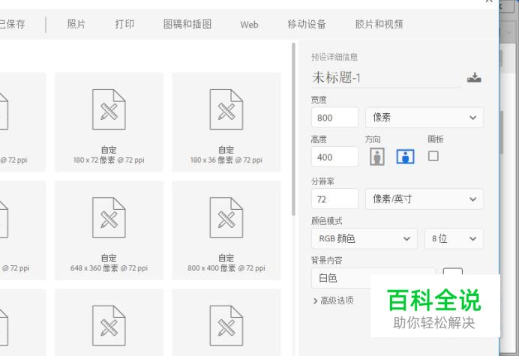The width and height of the screenshot is (519, 356).
Task: Select landscape orientation icon
Action: [x=406, y=157]
